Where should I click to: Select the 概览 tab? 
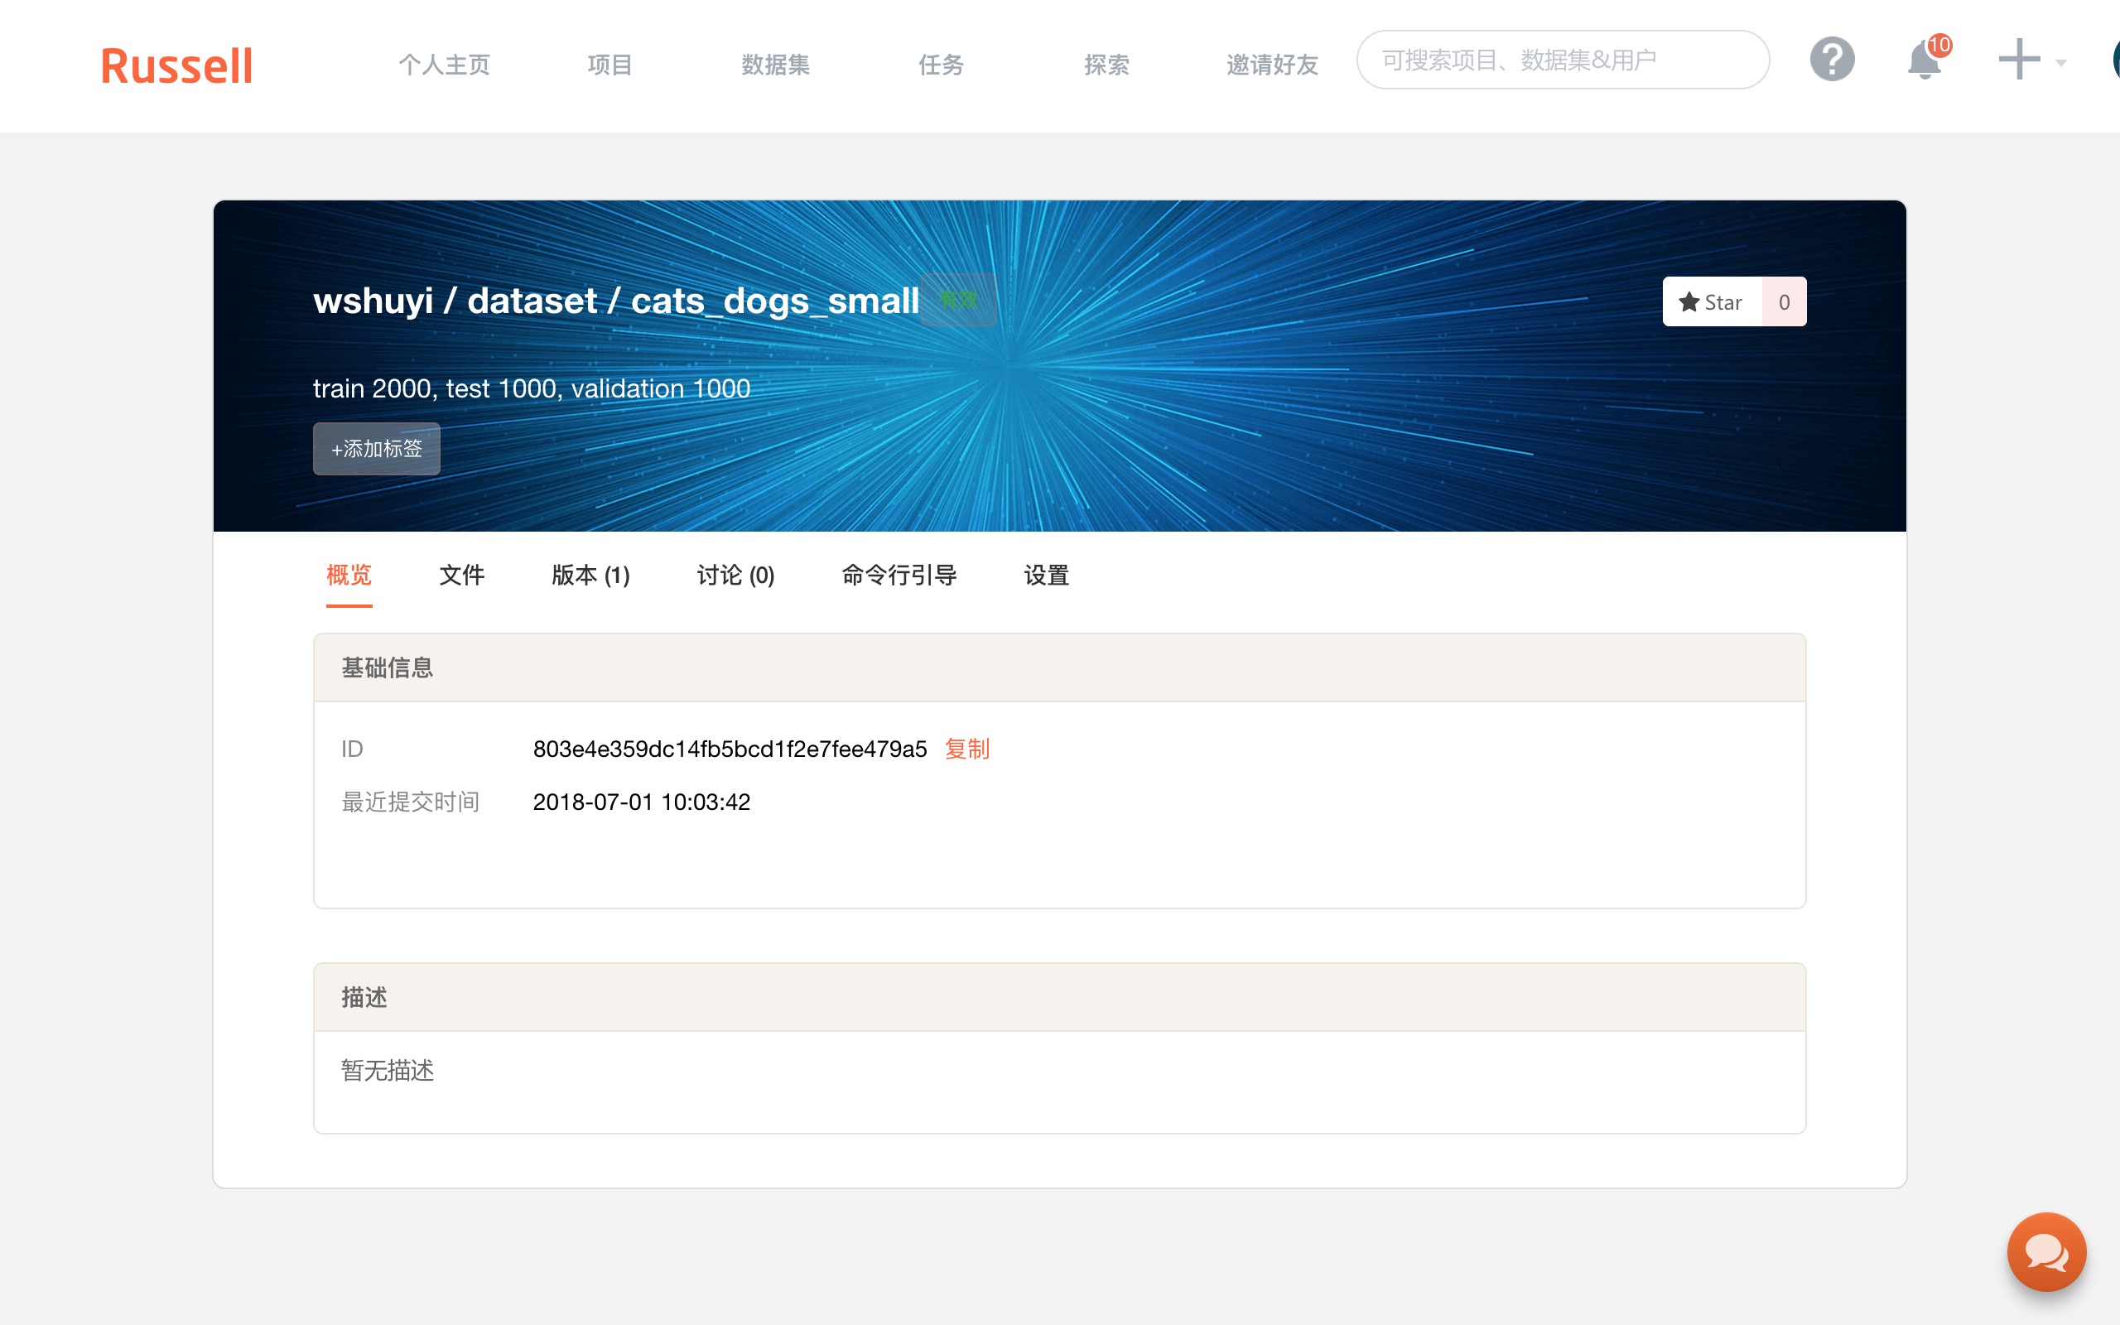tap(349, 575)
